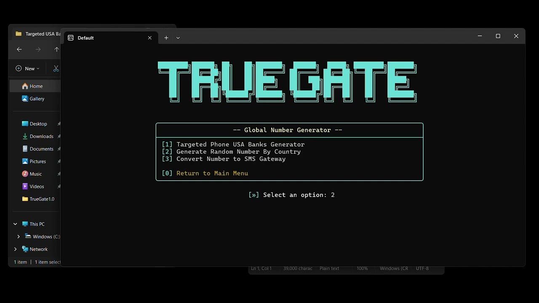Collapse the This PC tree node
539x303 pixels.
[x=16, y=224]
